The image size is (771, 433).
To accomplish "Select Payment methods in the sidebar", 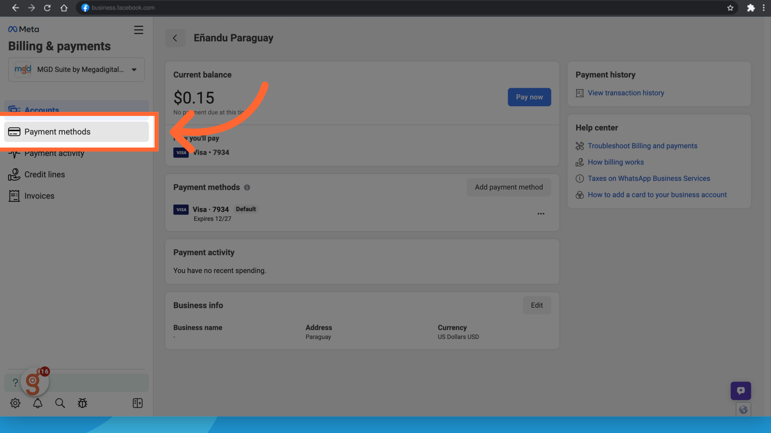I will pyautogui.click(x=76, y=132).
